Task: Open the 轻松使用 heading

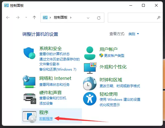Action: pyautogui.click(x=109, y=94)
